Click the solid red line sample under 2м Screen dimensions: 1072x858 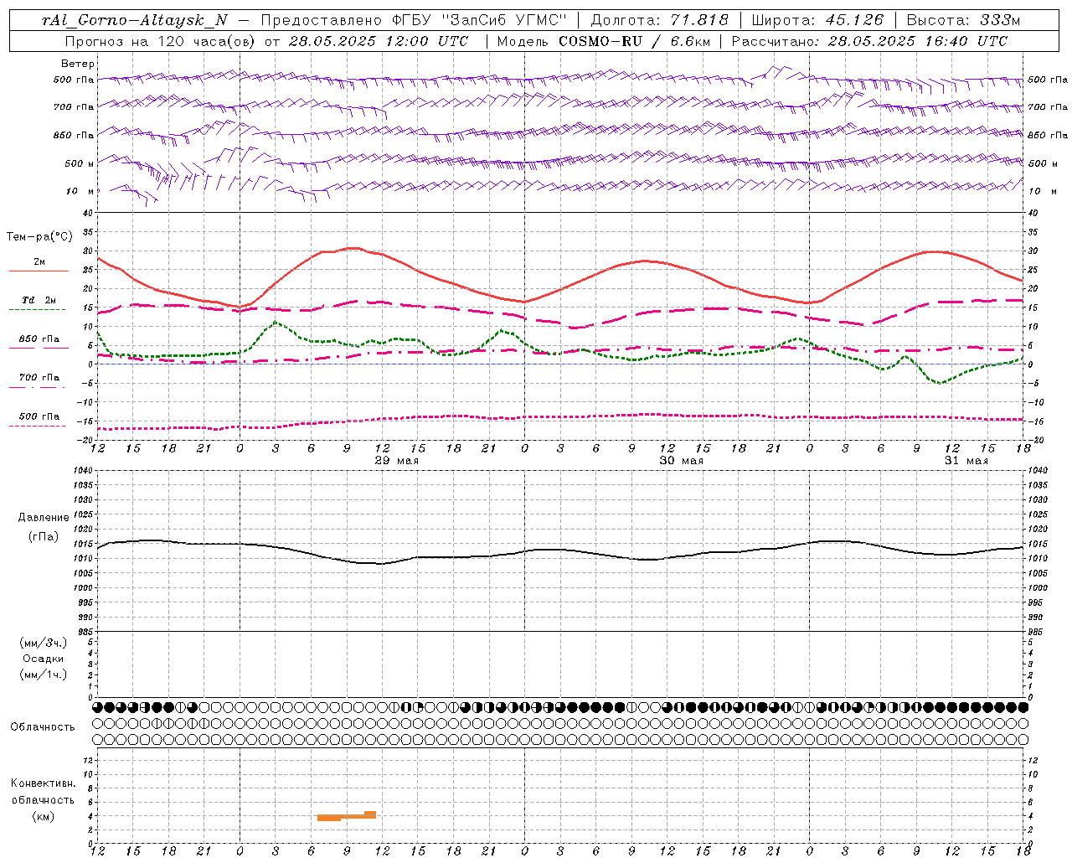pyautogui.click(x=39, y=271)
